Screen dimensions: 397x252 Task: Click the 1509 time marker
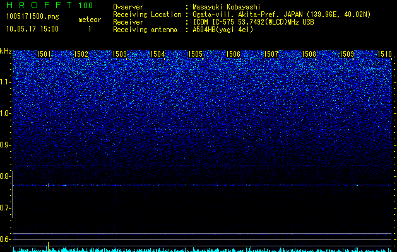pos(347,54)
